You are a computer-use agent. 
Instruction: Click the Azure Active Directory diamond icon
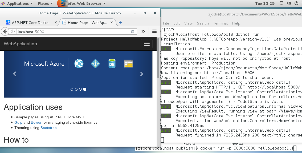click(95, 64)
